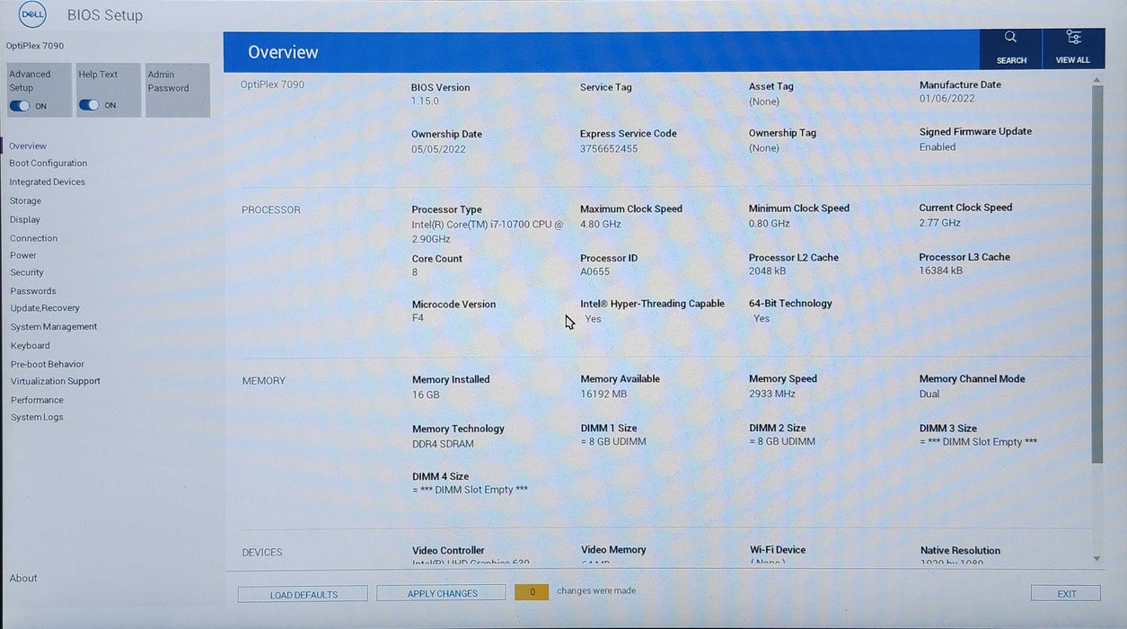Click the vertical scrollbar thumb
The image size is (1127, 629).
1096,275
